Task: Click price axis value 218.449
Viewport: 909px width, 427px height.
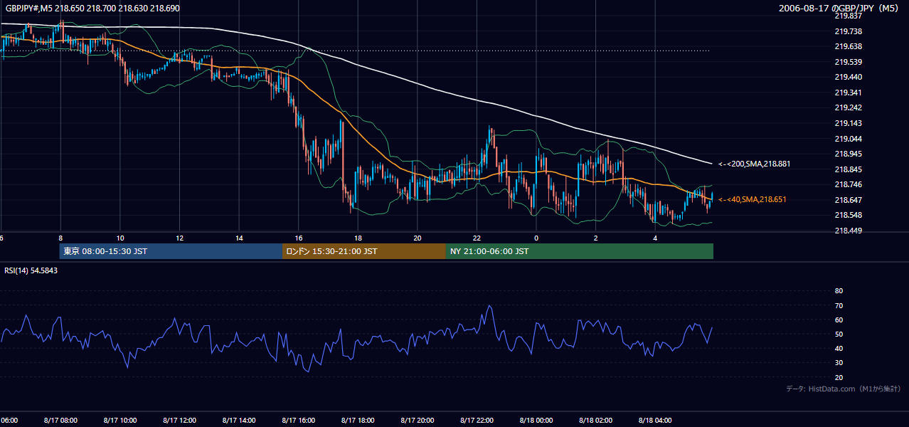Action: [848, 231]
